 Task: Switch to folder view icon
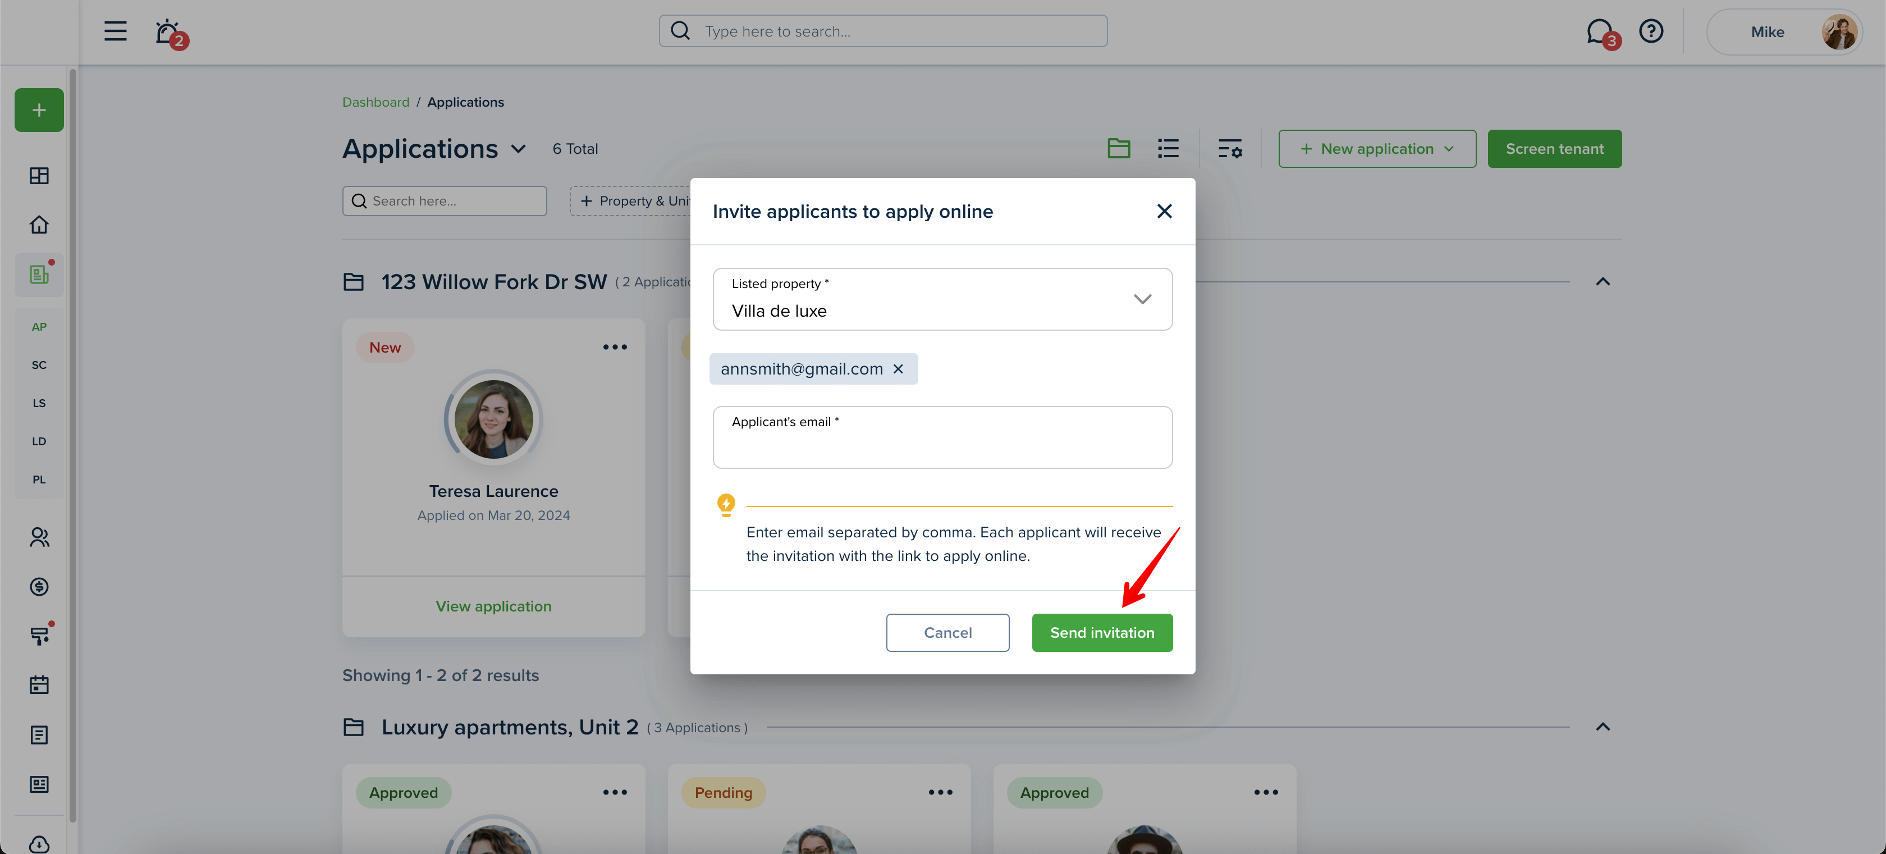point(1118,149)
